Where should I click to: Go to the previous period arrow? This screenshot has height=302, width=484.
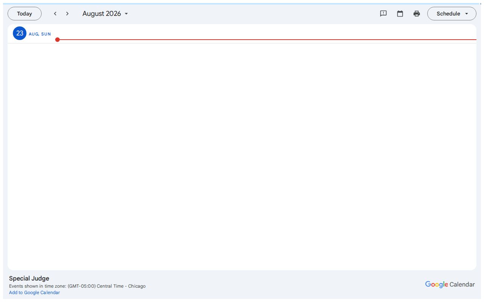55,14
